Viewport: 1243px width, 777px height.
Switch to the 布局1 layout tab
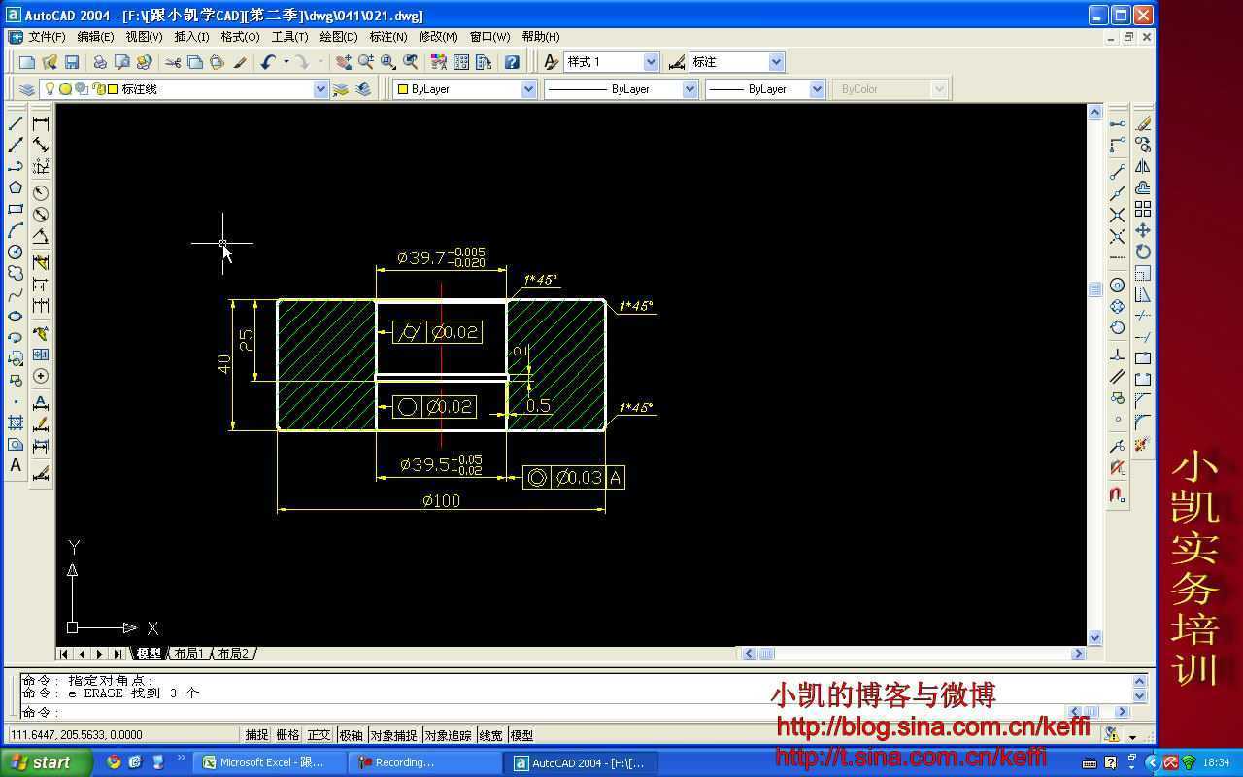[x=189, y=654]
